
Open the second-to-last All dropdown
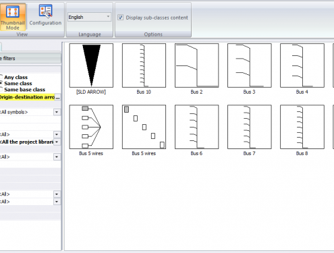(57, 194)
